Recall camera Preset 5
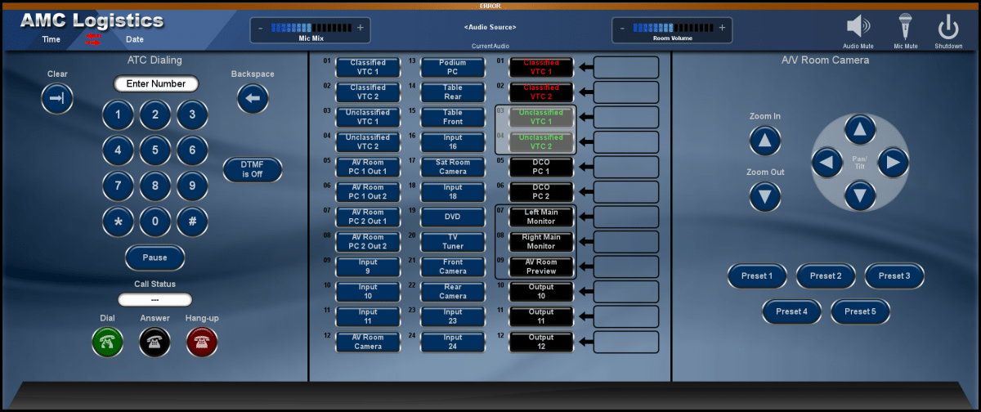 (x=860, y=311)
